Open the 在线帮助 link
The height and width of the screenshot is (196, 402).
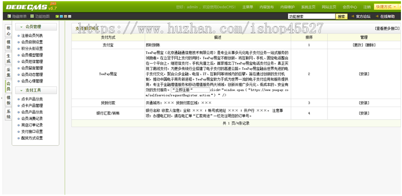coord(388,16)
